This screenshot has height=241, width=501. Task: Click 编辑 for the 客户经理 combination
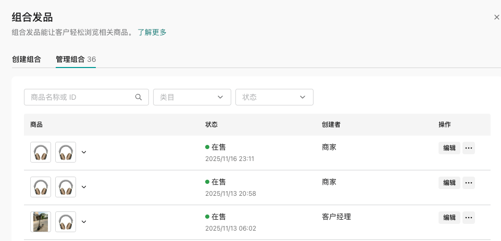pos(449,218)
